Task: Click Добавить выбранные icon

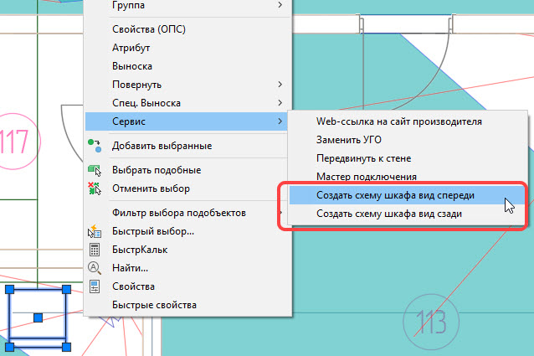Action: (95, 146)
